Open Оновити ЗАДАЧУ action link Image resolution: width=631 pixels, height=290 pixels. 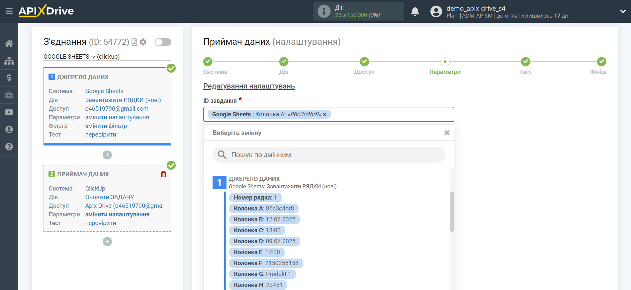coord(110,197)
